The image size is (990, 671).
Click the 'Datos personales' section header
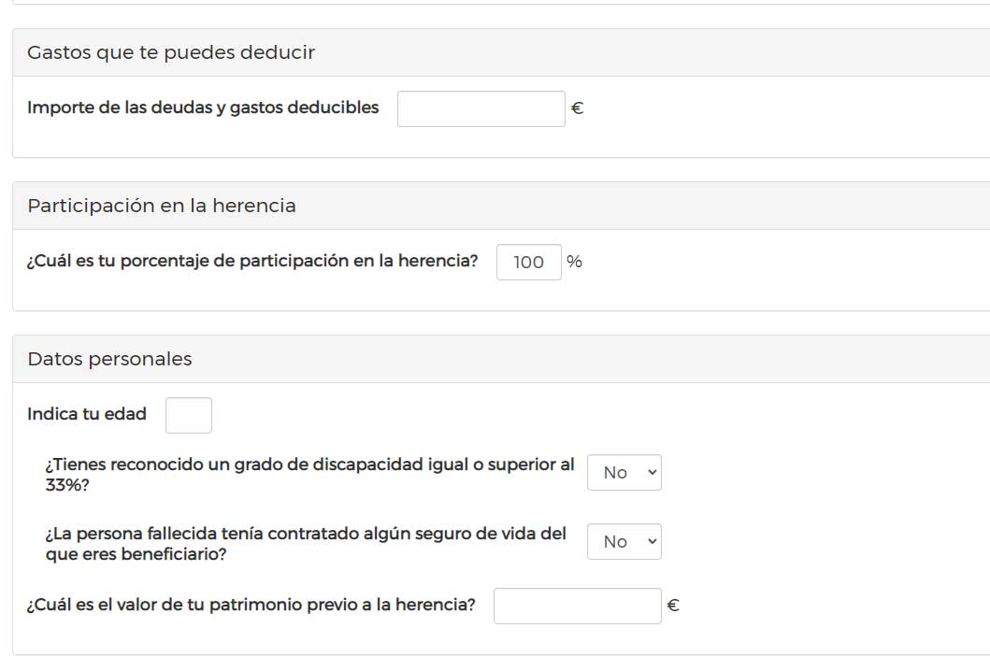[x=111, y=358]
